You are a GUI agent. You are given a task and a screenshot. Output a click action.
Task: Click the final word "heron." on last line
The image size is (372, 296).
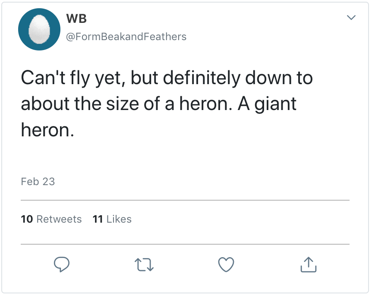pos(47,130)
